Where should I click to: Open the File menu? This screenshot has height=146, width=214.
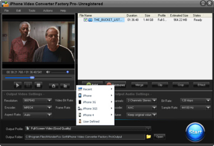(x=7, y=11)
